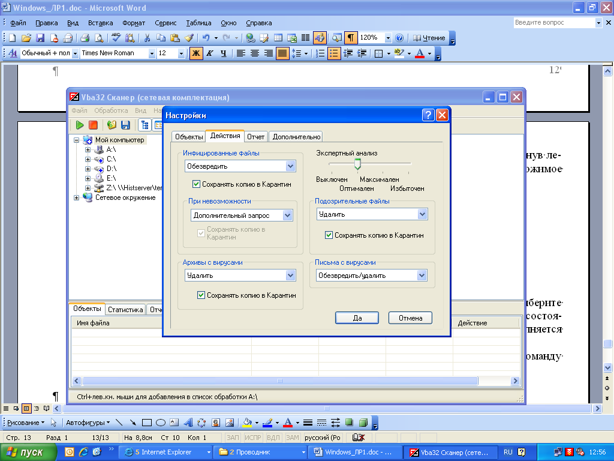Click the Да button in Настройки
Image resolution: width=614 pixels, height=461 pixels.
click(x=357, y=318)
